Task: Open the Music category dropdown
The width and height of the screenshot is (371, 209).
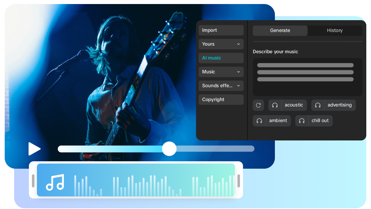Action: click(x=221, y=72)
